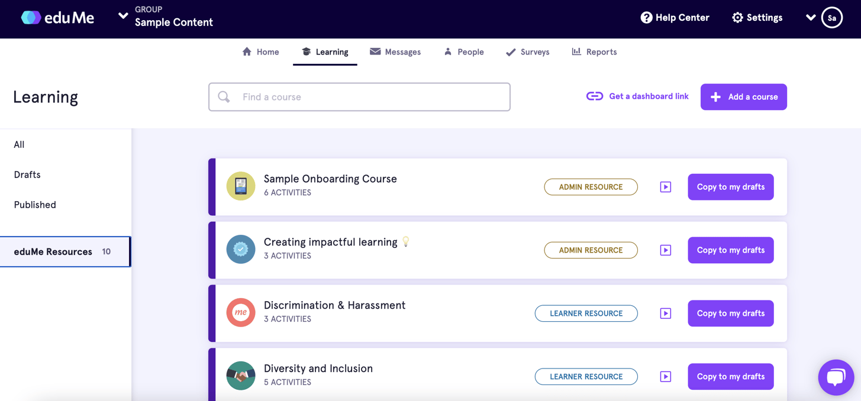The image size is (861, 401).
Task: Open Get a dashboard link
Action: 637,96
